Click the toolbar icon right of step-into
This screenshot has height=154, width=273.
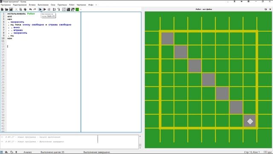(64, 9)
